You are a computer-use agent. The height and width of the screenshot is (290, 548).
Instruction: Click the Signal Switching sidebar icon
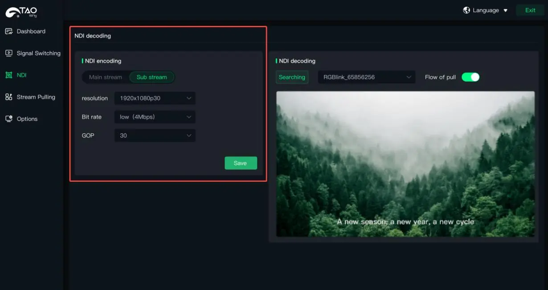click(x=9, y=53)
